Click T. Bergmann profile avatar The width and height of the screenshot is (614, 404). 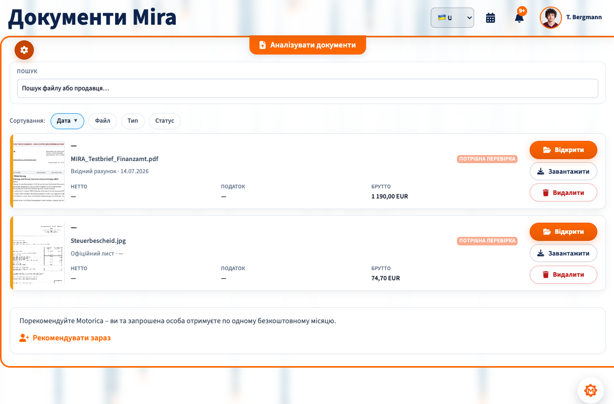click(x=551, y=18)
